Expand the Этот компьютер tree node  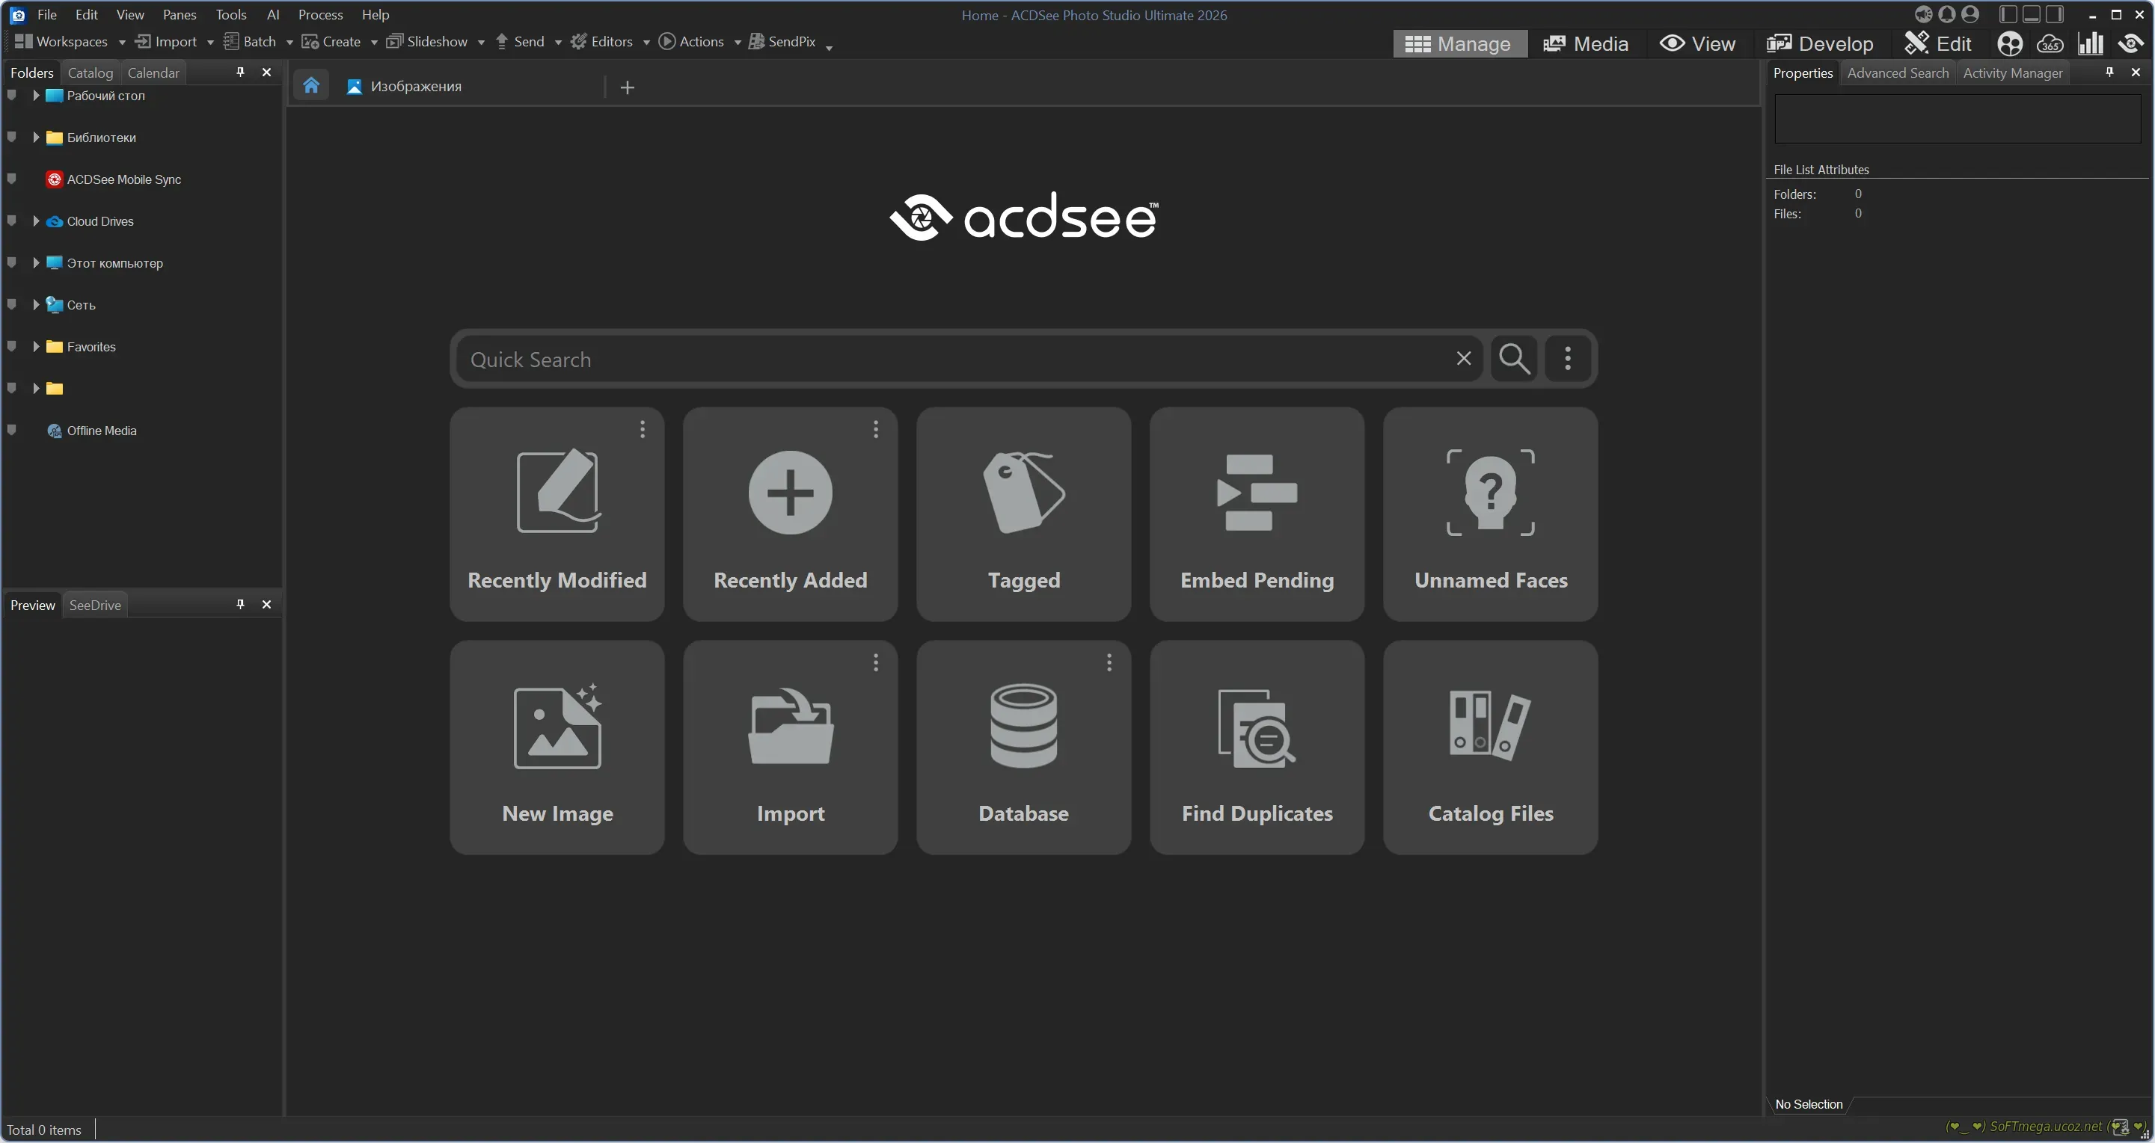pyautogui.click(x=35, y=262)
